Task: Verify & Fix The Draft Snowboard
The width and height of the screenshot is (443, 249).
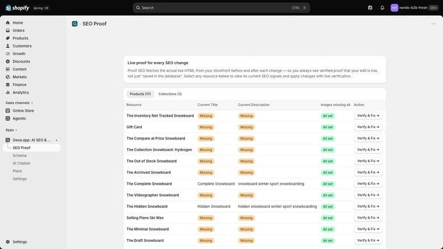Action: coord(368,241)
